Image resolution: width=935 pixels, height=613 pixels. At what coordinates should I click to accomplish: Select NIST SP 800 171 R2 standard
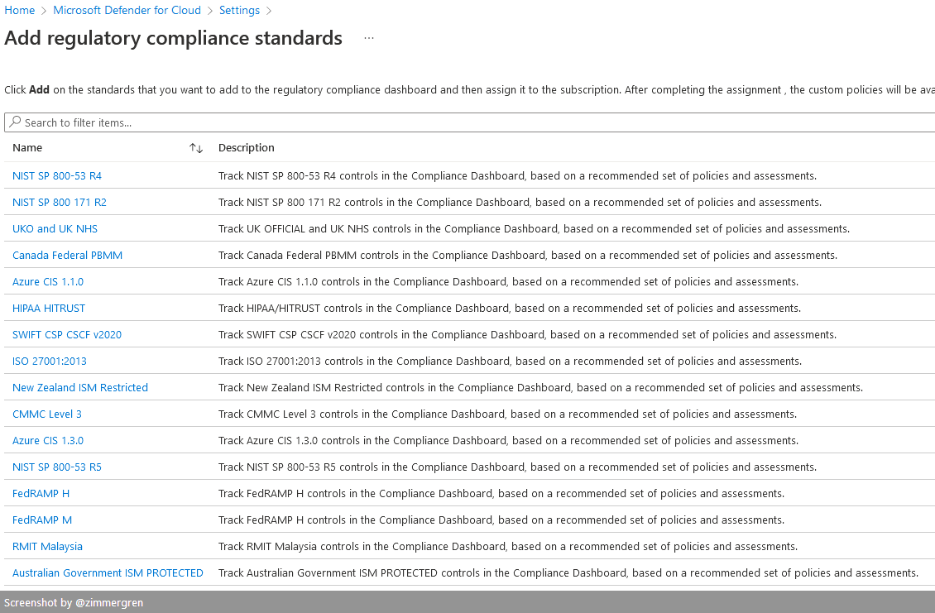(60, 203)
